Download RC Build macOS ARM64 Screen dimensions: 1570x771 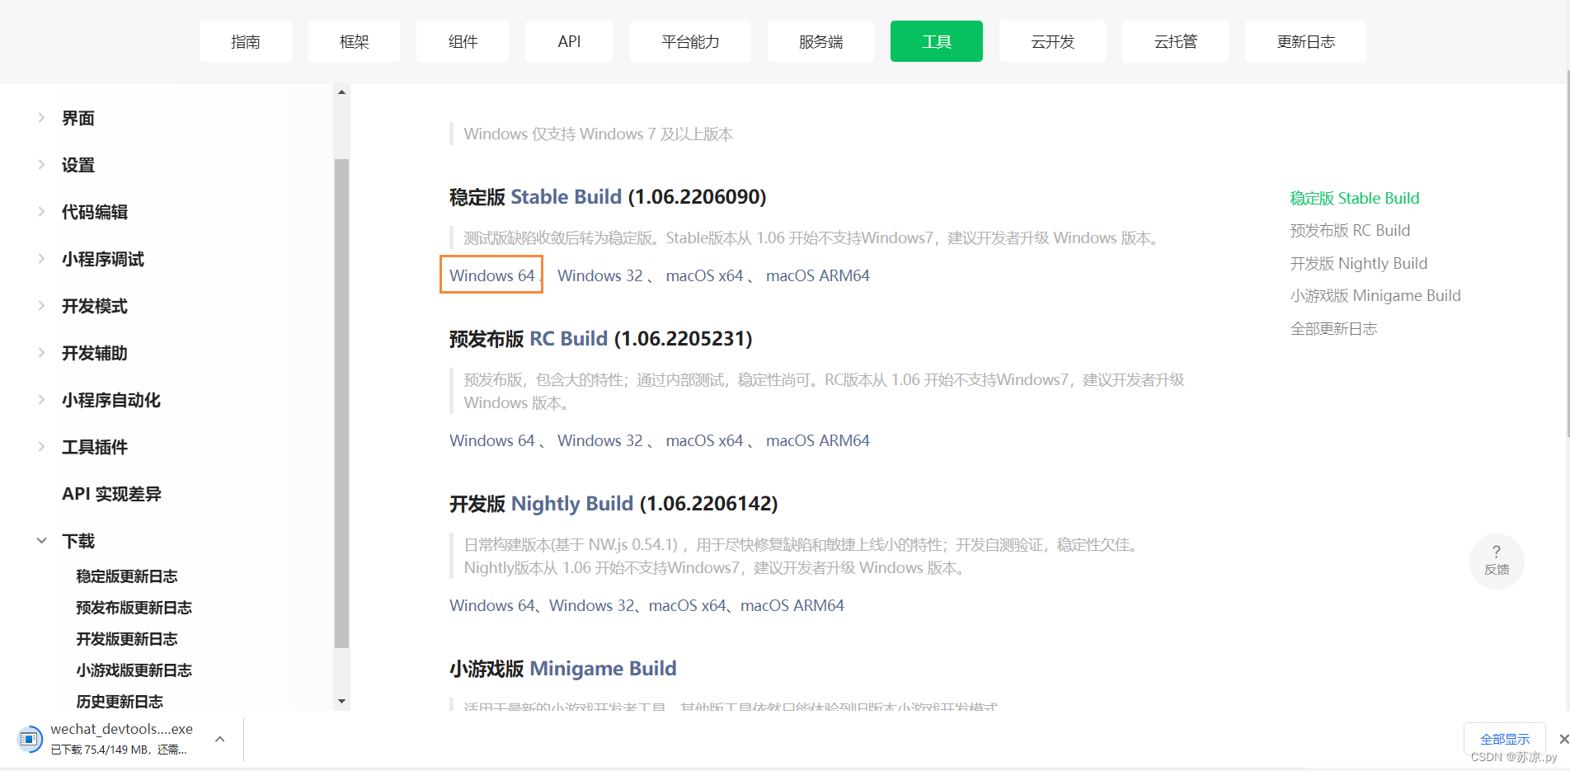pyautogui.click(x=817, y=440)
